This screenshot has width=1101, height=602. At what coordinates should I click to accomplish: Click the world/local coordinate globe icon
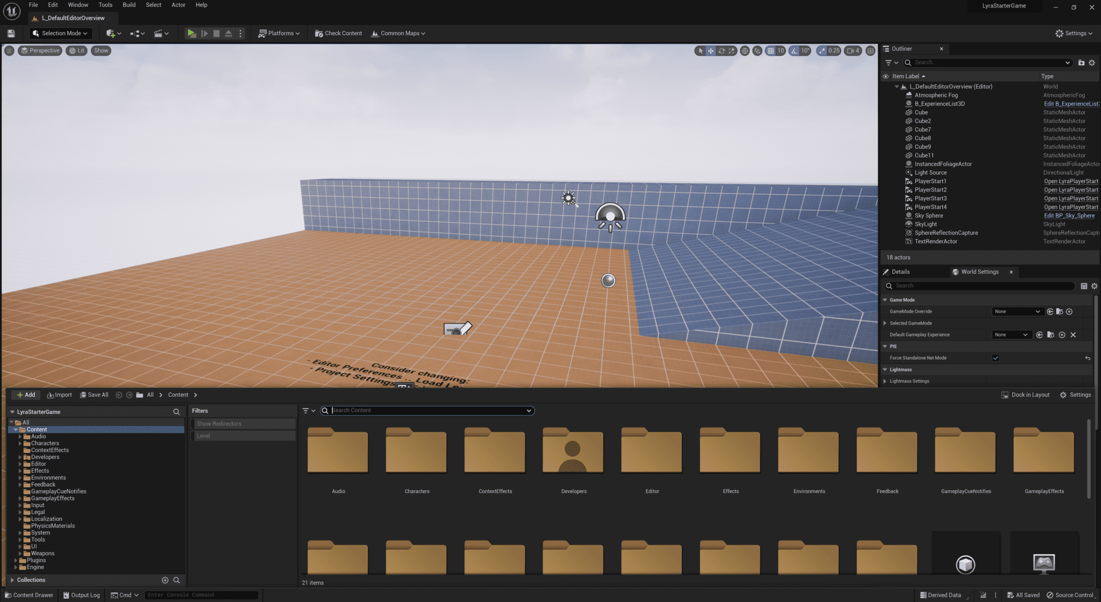click(x=745, y=51)
